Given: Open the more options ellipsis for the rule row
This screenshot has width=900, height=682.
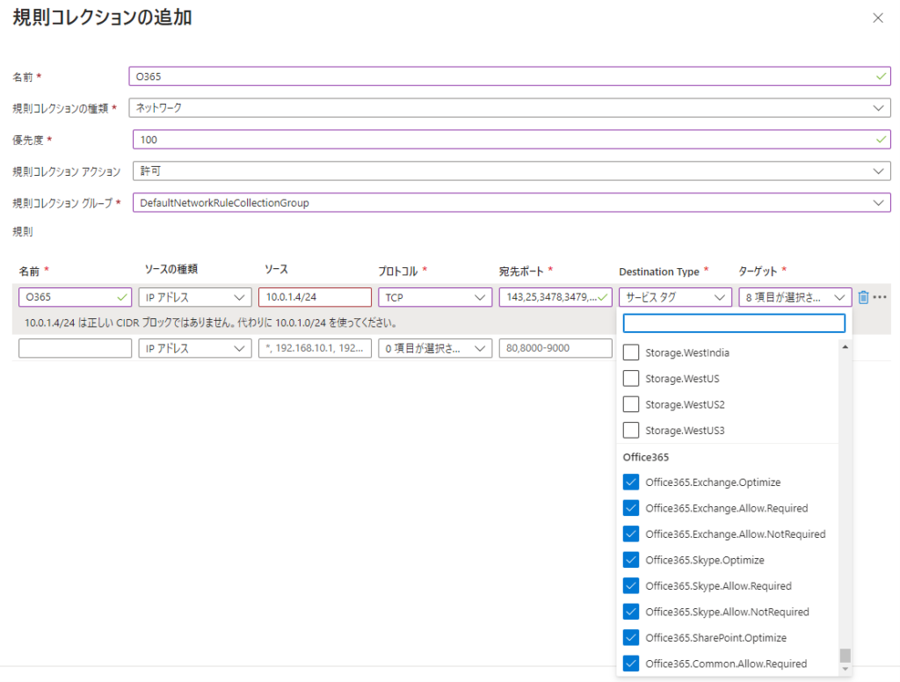Looking at the screenshot, I should 880,297.
